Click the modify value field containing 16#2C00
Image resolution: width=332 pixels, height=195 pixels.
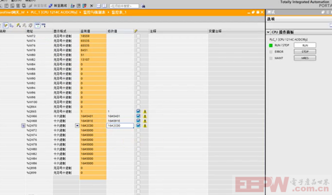pyautogui.click(x=120, y=126)
